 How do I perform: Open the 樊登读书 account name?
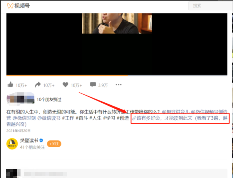click(x=29, y=140)
